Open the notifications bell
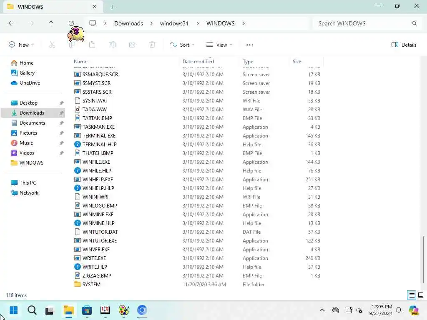 tap(399, 310)
